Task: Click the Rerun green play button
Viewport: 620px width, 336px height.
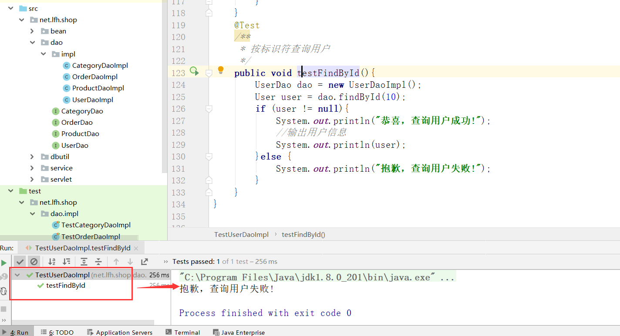Action: coord(4,263)
